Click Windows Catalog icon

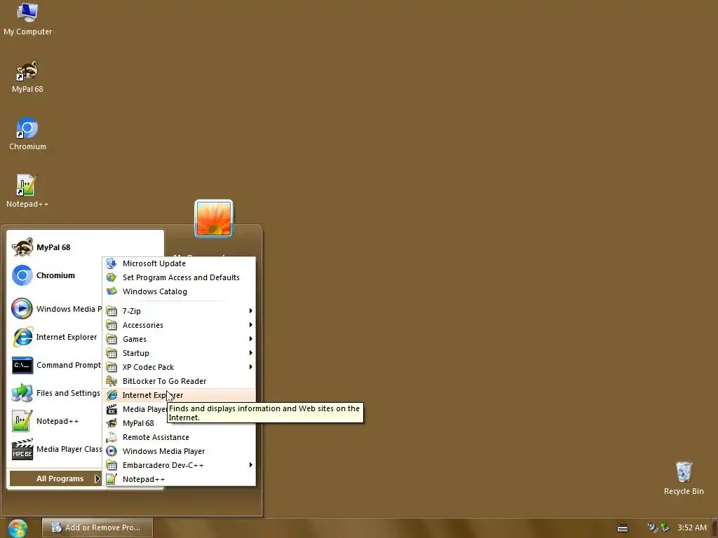point(111,291)
